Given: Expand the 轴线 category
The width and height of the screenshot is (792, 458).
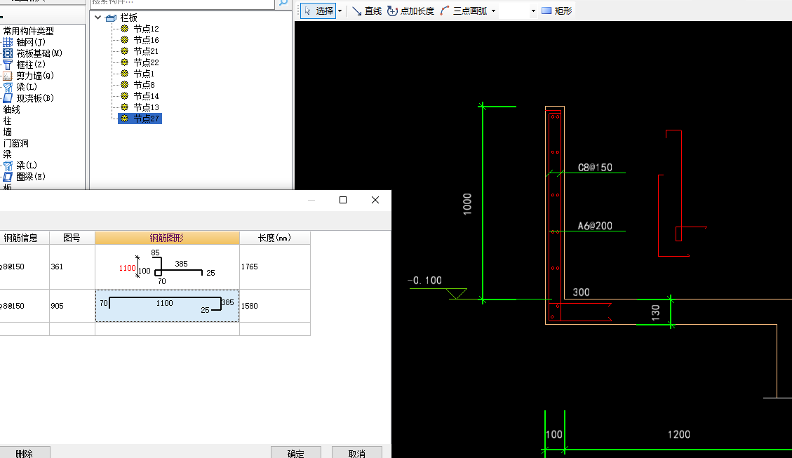Looking at the screenshot, I should [12, 109].
